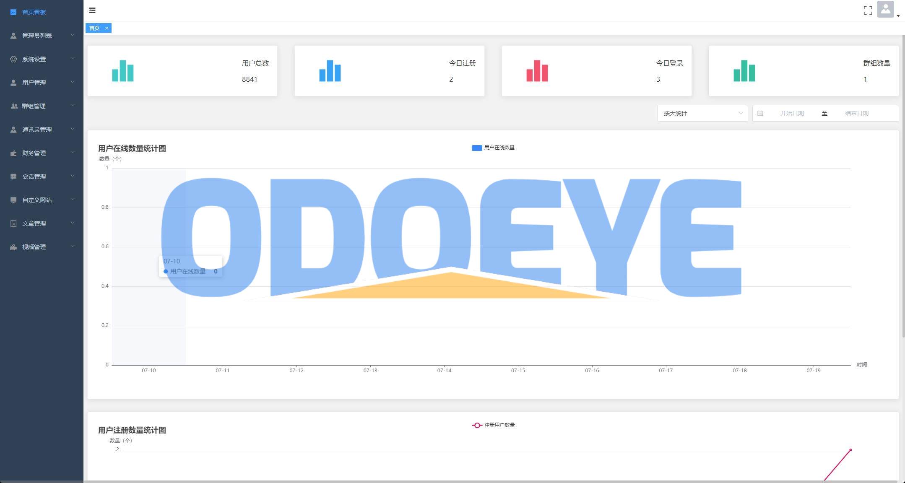This screenshot has width=905, height=483.
Task: Click the 管理员列表 person icon
Action: 13,36
